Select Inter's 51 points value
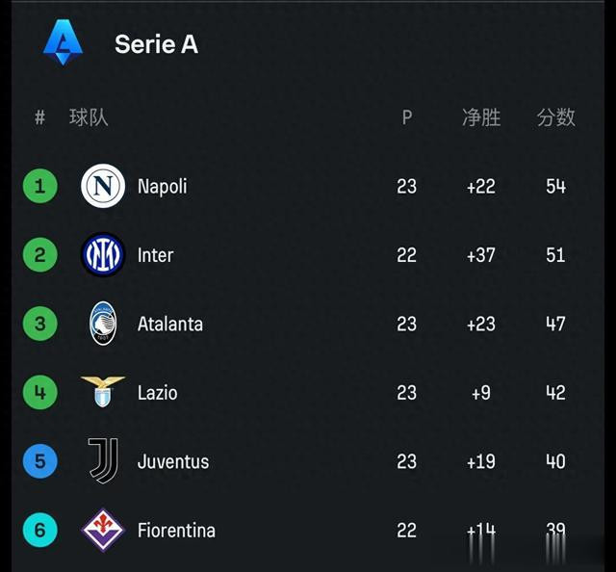 tap(555, 255)
